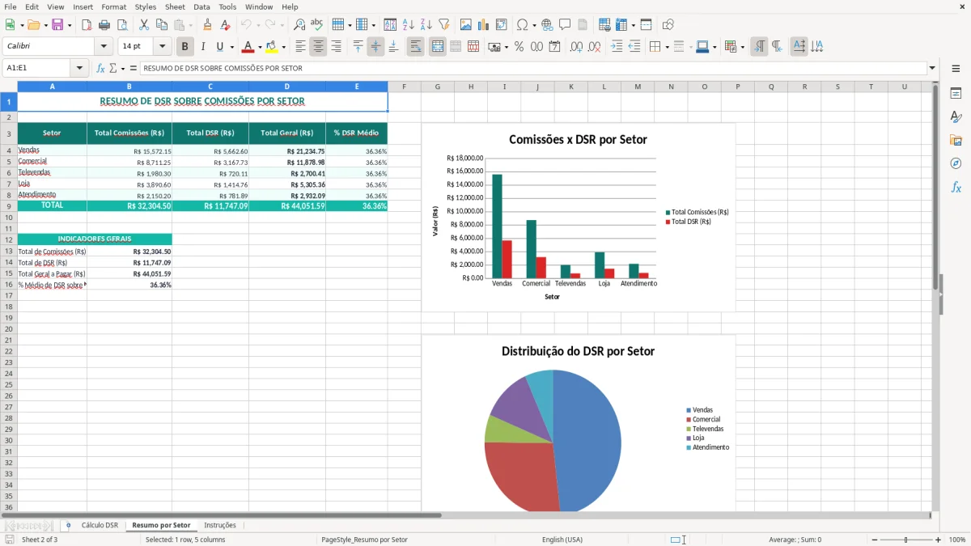The image size is (971, 546).
Task: Click the Sort Ascending icon
Action: pyautogui.click(x=409, y=25)
